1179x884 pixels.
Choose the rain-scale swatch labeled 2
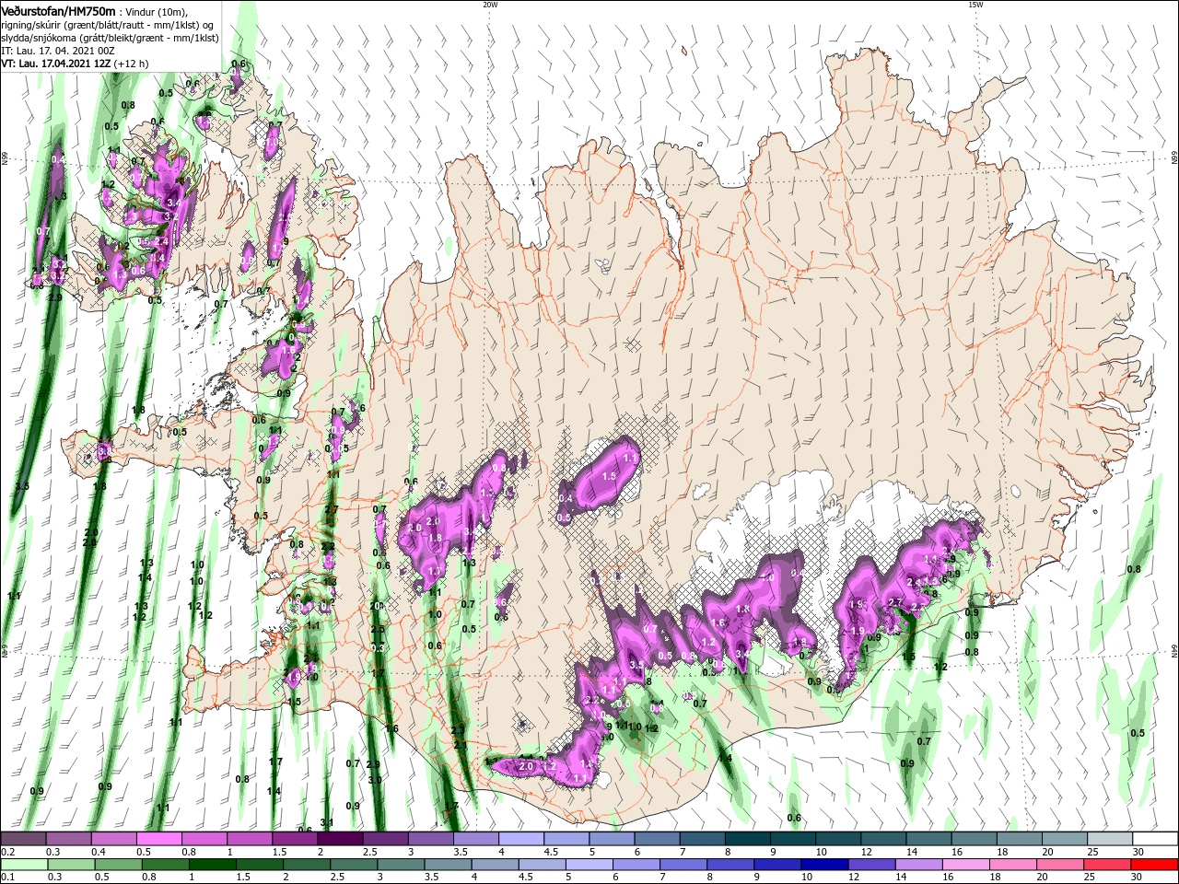point(306,865)
